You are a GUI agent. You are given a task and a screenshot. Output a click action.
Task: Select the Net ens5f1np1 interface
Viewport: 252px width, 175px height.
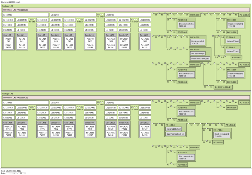coord(233,51)
